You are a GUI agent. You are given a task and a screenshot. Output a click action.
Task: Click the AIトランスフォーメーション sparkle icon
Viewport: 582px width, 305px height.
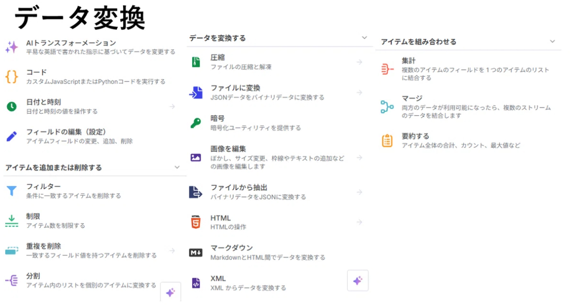click(x=12, y=47)
